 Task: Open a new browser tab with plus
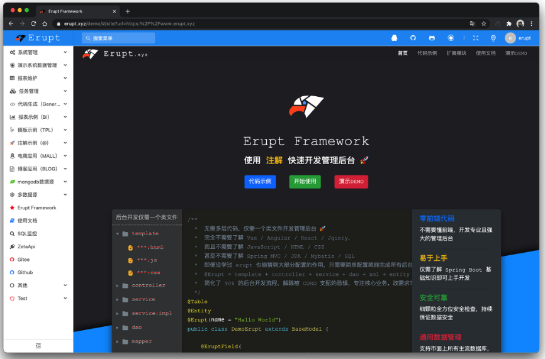pos(128,11)
